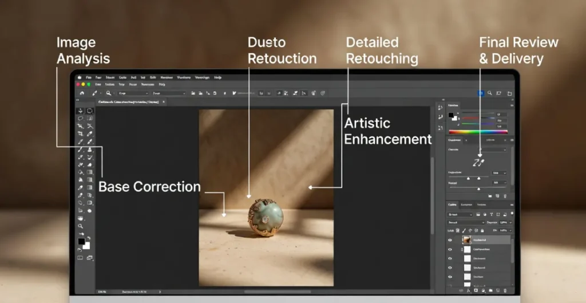Open the blend mode dropdown in Layers
The height and width of the screenshot is (303, 586).
click(466, 223)
